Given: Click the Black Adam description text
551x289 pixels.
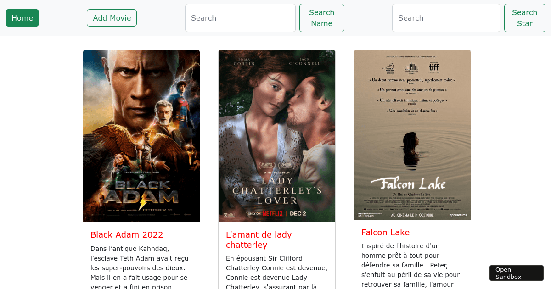Looking at the screenshot, I should click(140, 267).
